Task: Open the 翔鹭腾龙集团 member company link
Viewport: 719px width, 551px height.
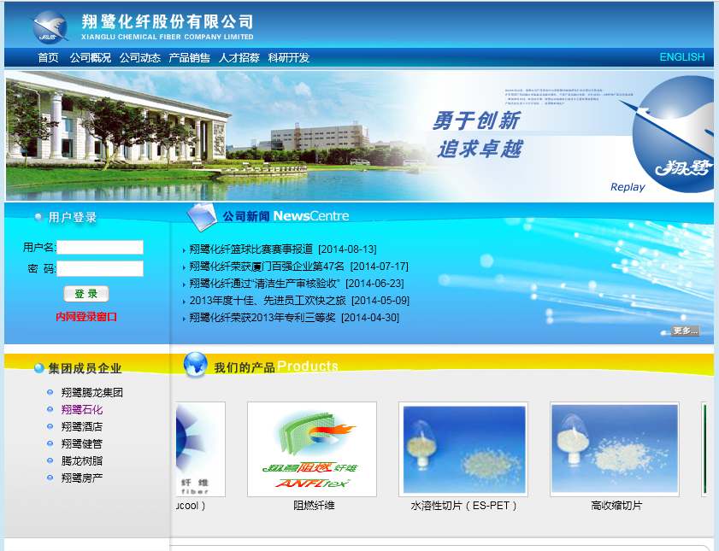Action: coord(92,392)
